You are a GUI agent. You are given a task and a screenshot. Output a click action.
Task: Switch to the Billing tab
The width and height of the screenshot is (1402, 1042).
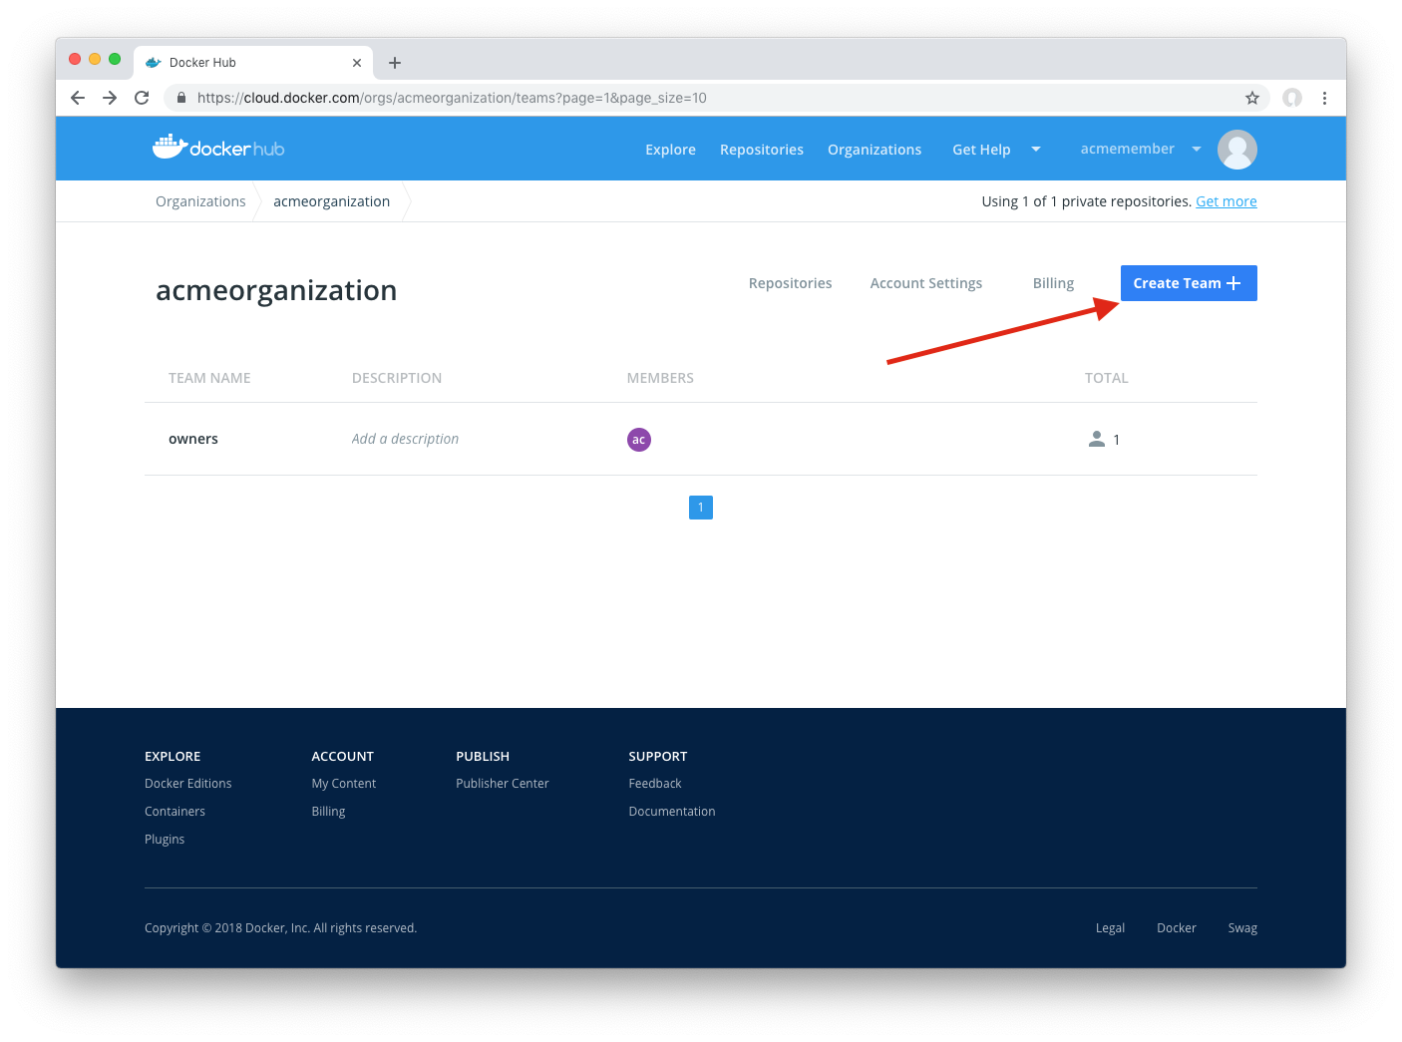[1053, 283]
